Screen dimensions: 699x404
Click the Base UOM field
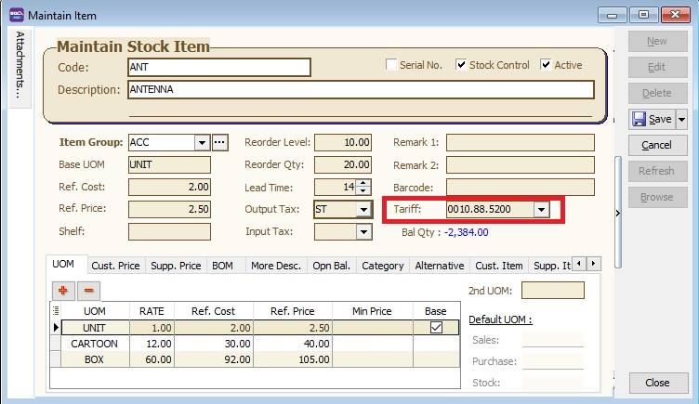click(169, 164)
